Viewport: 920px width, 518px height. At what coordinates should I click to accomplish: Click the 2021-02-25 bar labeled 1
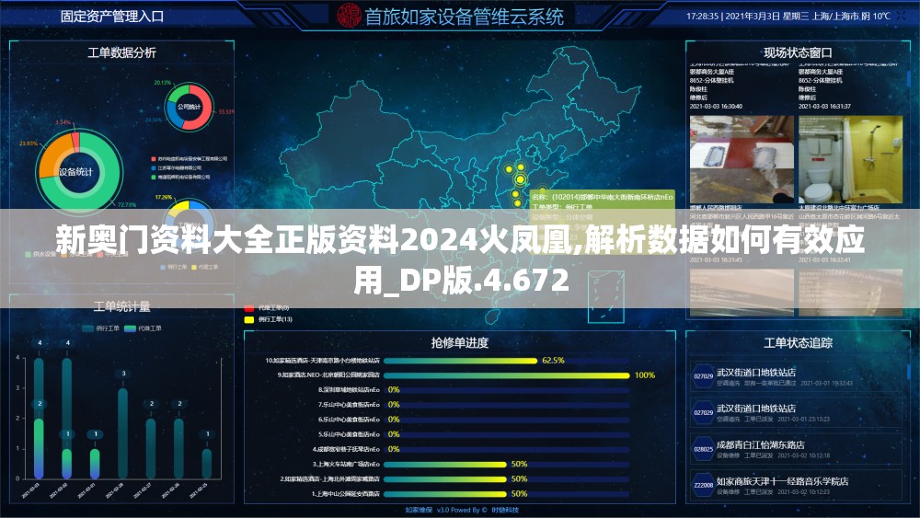(206, 464)
